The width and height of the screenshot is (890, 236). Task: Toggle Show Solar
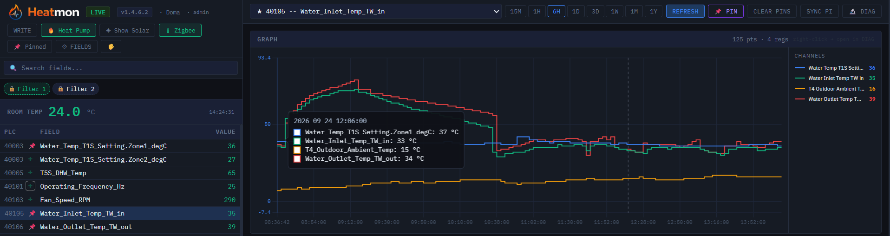coord(127,31)
